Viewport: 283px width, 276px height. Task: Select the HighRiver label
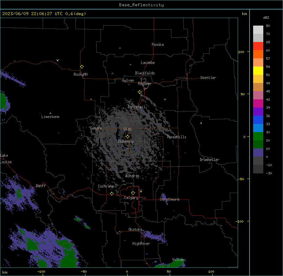pyautogui.click(x=141, y=244)
